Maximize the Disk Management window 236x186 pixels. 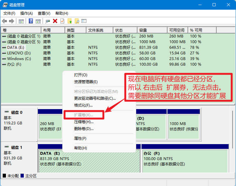(214, 5)
